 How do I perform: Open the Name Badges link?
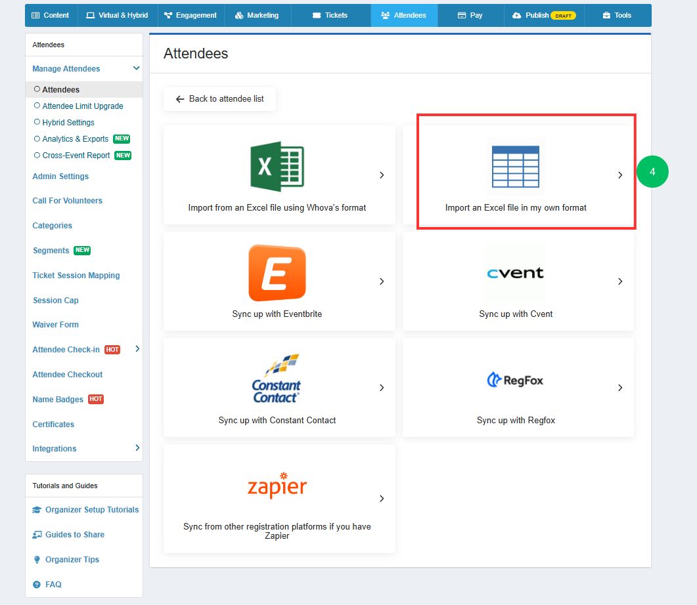[58, 400]
